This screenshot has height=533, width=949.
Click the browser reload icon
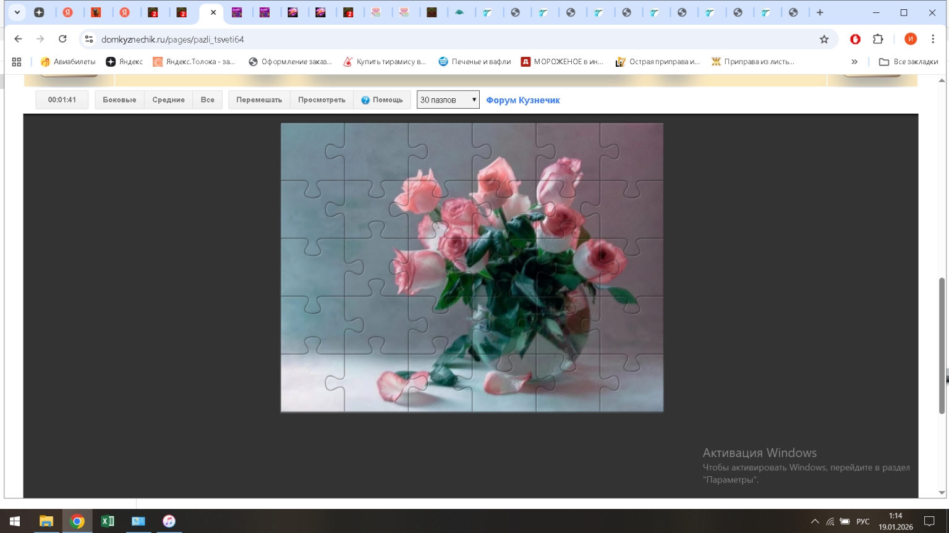pos(62,39)
